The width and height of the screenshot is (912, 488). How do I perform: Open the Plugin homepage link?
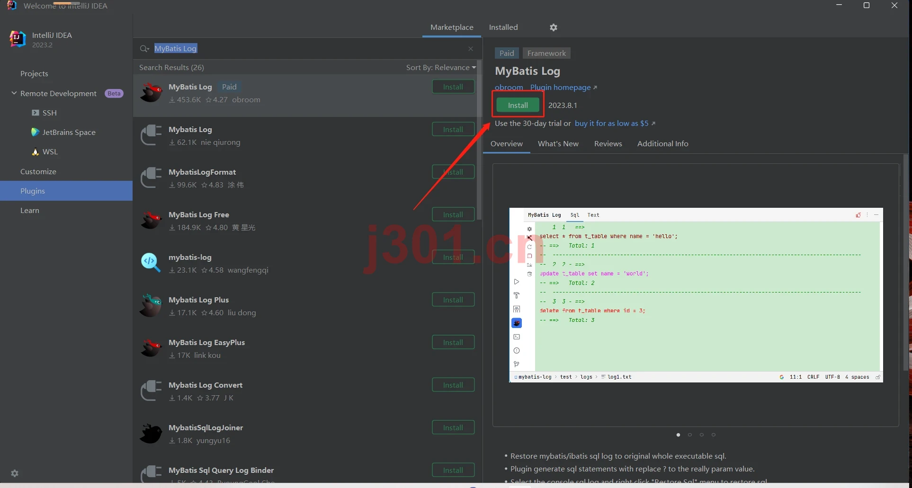tap(563, 88)
